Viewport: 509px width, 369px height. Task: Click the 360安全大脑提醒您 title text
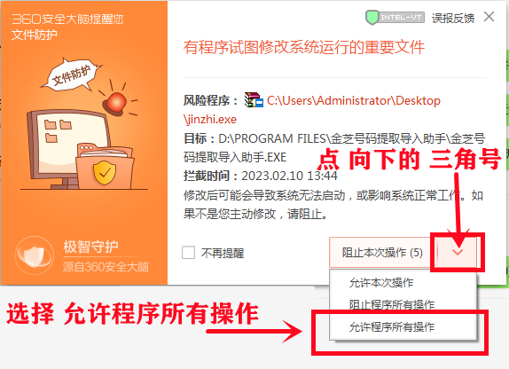67,19
